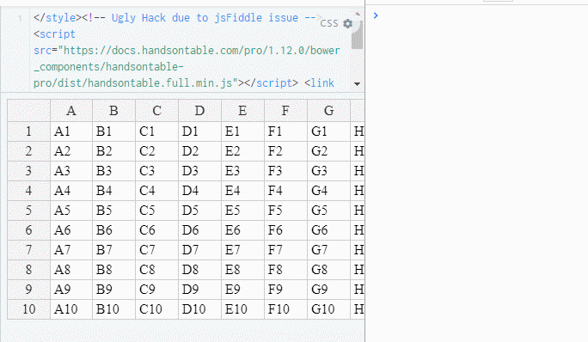Open CSS panel settings gear
Image resolution: width=588 pixels, height=342 pixels.
click(x=348, y=23)
